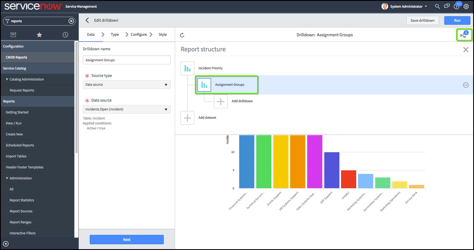Image resolution: width=474 pixels, height=250 pixels.
Task: Switch to the Style tab
Action: 163,35
